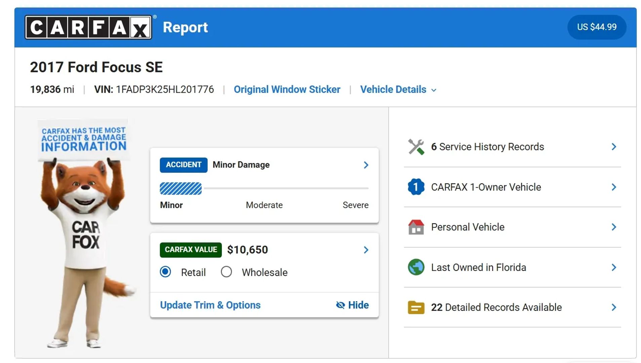641x363 pixels.
Task: Open Personal Vehicle row text
Action: tap(468, 227)
